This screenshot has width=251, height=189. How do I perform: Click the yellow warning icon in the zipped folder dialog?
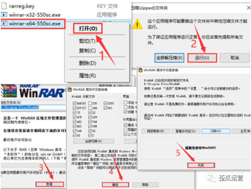click(137, 24)
